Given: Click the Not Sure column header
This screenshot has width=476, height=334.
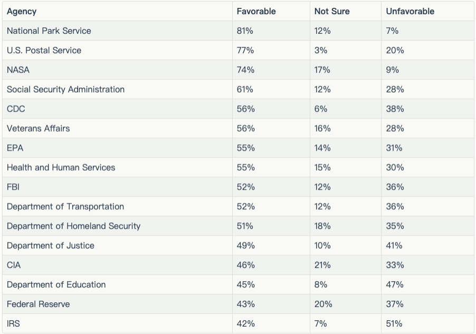Looking at the screenshot, I should click(332, 11).
